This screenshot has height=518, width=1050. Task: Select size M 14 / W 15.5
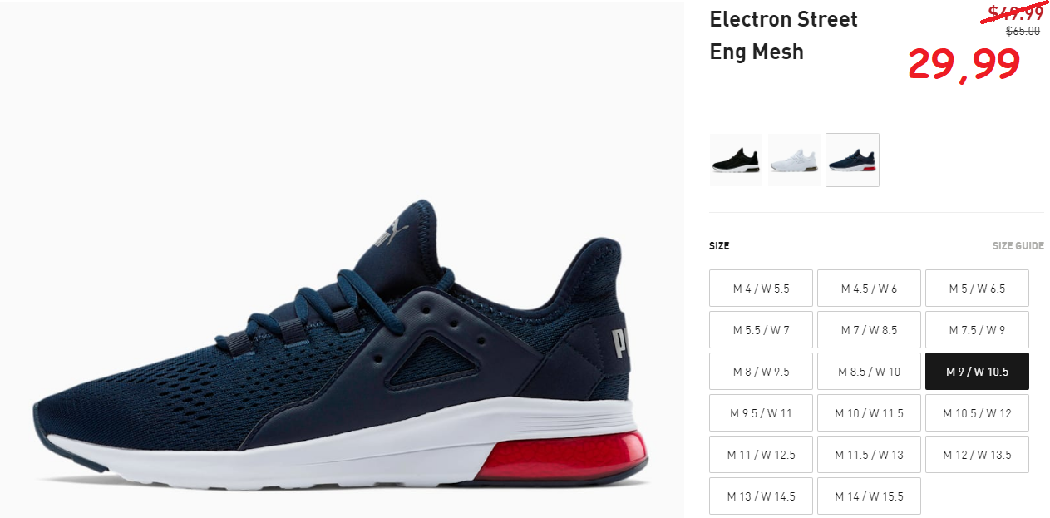(x=869, y=496)
